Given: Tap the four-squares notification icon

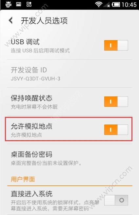Looking at the screenshot, I should 29,4.
